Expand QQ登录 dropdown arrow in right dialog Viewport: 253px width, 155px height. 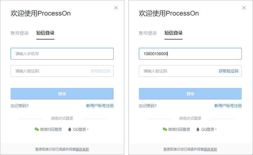click(216, 129)
